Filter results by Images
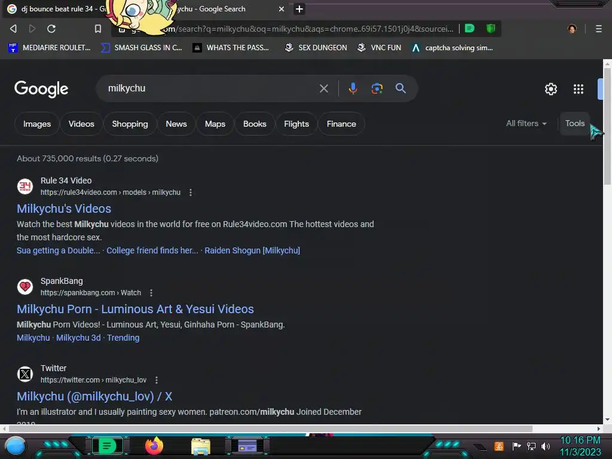Screen dimensions: 612x459 (36, 124)
